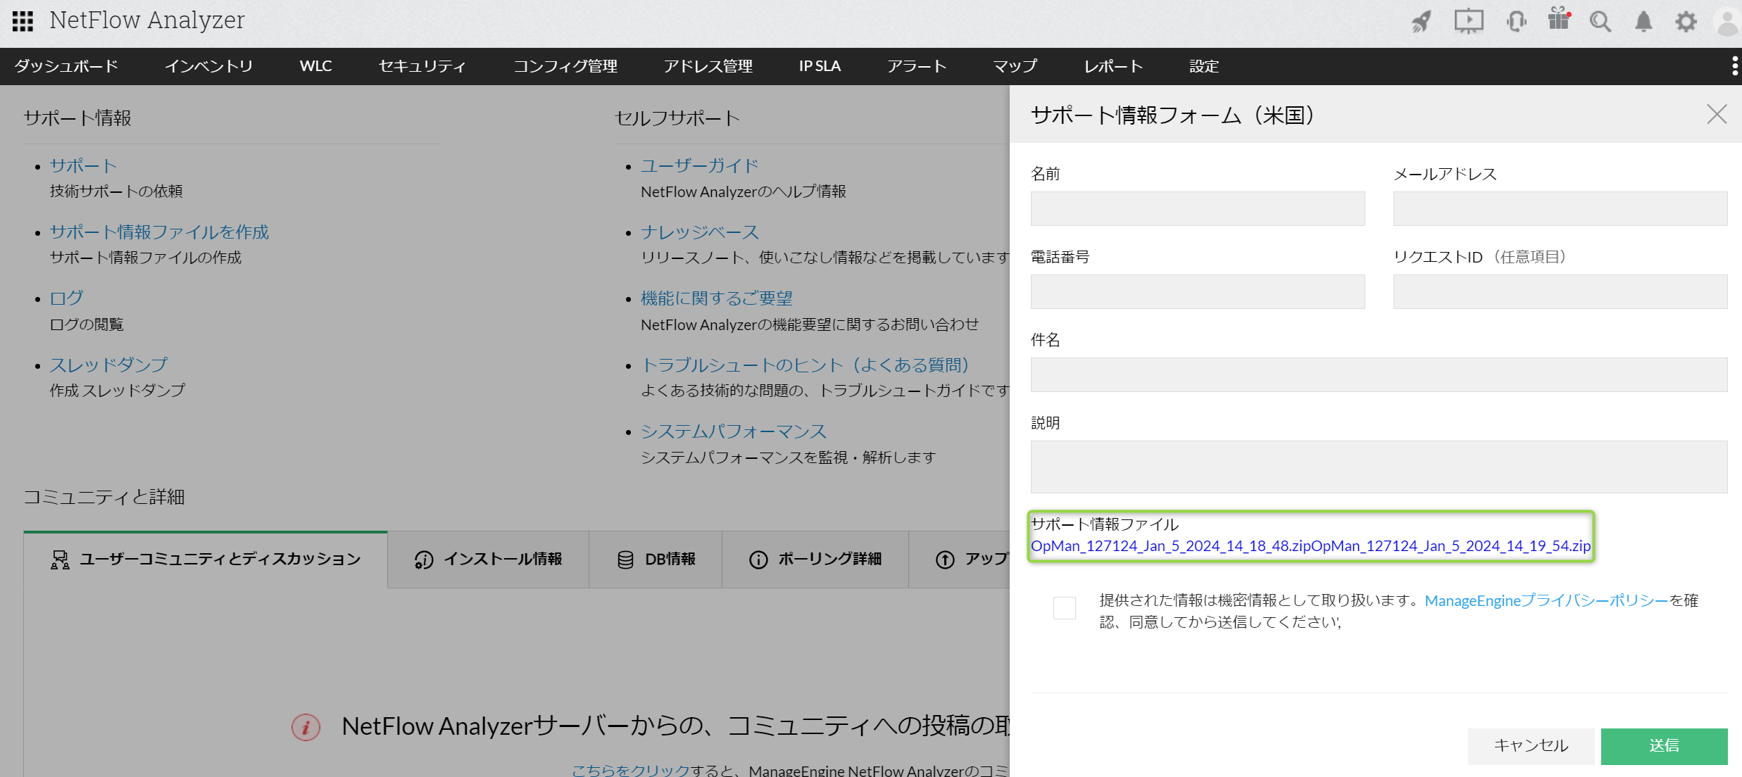The width and height of the screenshot is (1742, 777).
Task: Switch to the DB情報 tab
Action: (x=656, y=560)
